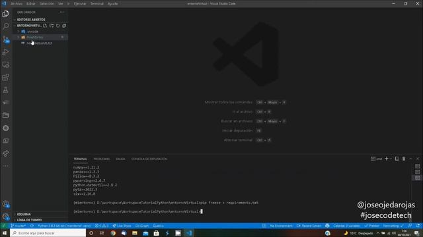Open the Live Share view in activity bar

[x=6, y=153]
